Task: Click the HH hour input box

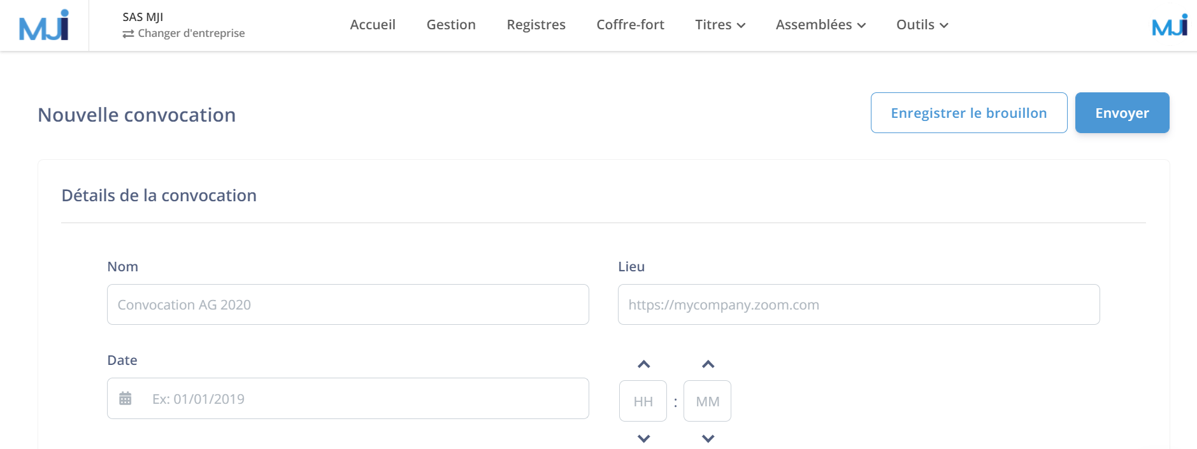Action: [x=643, y=401]
